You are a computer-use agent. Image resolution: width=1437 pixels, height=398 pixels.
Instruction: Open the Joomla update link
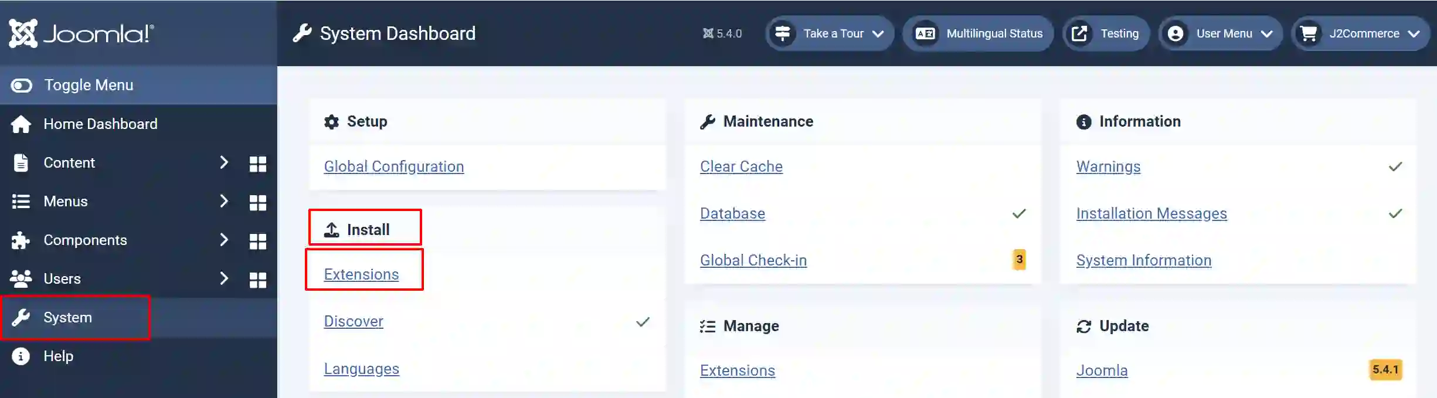click(1102, 370)
